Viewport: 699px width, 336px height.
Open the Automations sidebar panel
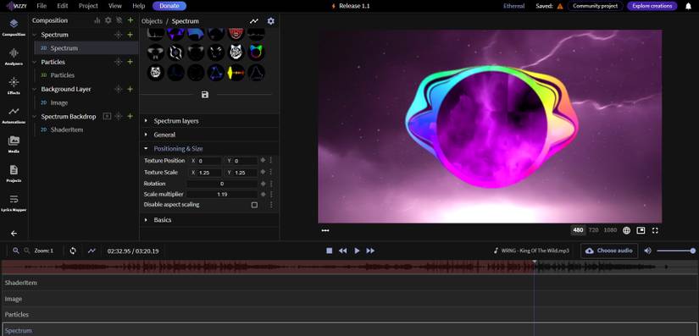click(x=14, y=115)
